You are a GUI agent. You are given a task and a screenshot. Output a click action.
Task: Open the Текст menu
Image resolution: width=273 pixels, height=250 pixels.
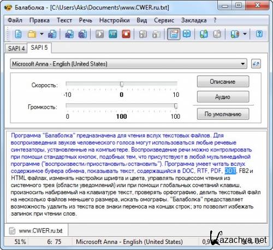click(x=64, y=20)
